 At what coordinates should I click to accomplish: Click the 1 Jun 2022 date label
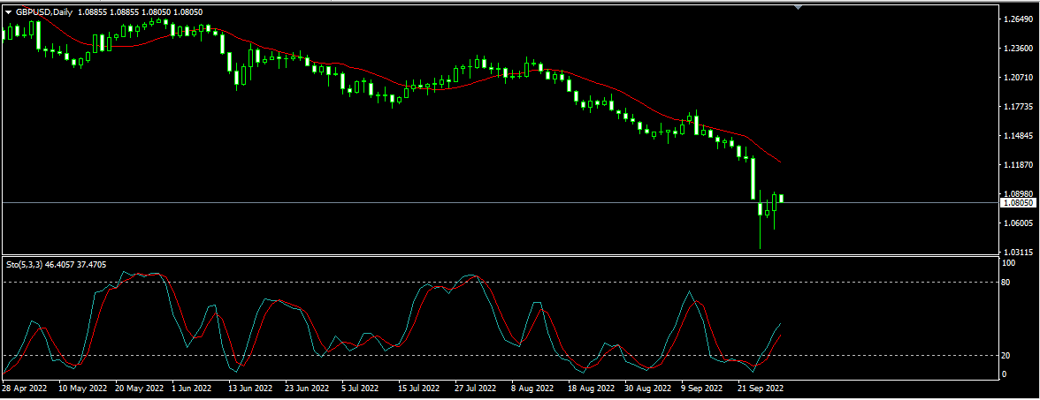coord(192,389)
